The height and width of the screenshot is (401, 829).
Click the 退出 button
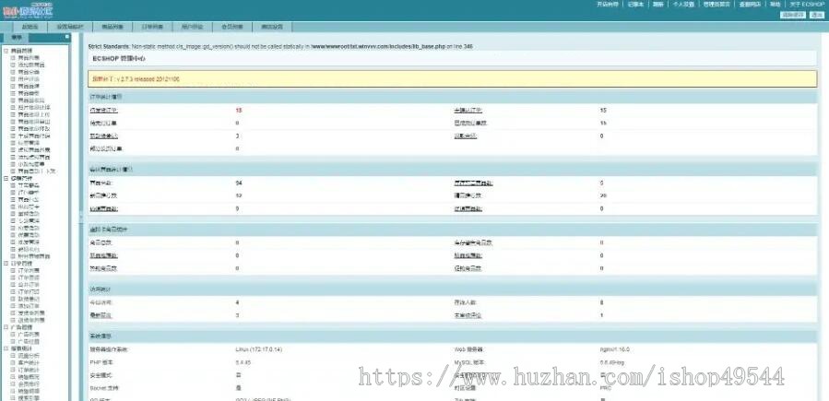pyautogui.click(x=815, y=15)
